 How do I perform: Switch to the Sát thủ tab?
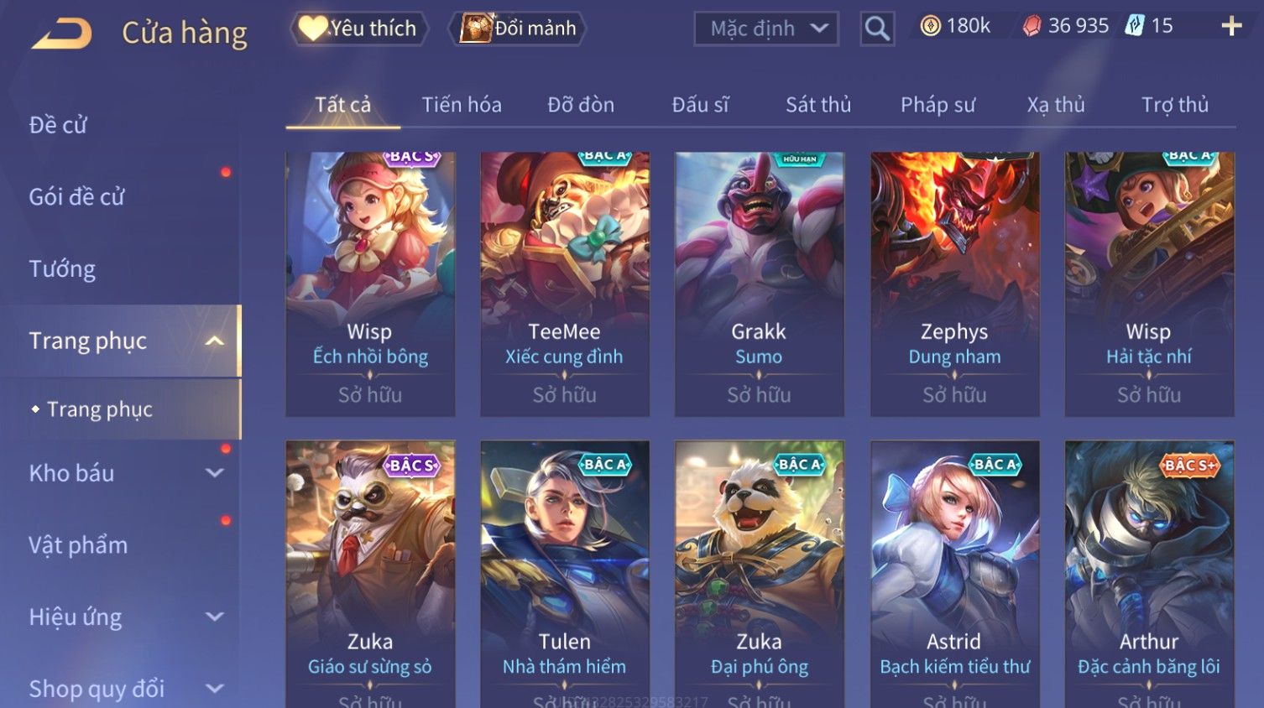tap(818, 105)
